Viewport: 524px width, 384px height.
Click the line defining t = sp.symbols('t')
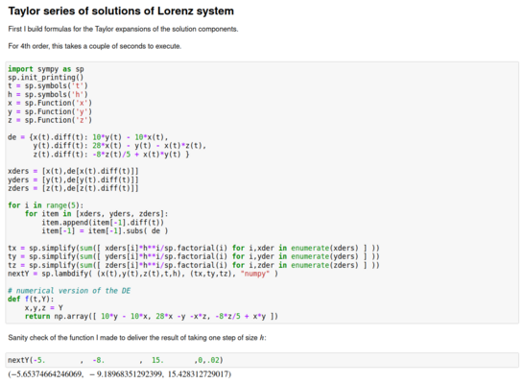click(x=48, y=85)
